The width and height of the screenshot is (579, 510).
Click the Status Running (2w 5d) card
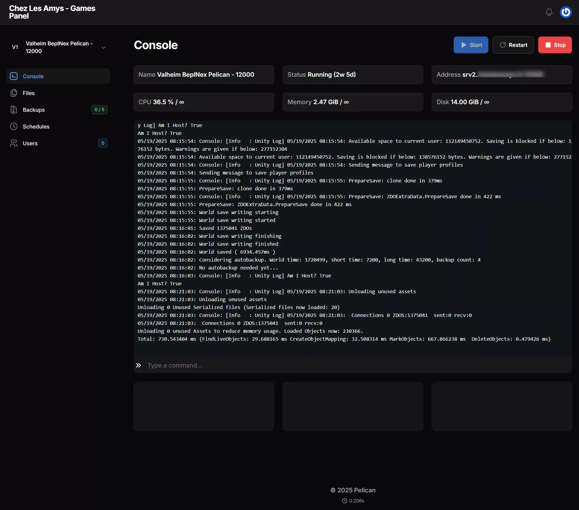(353, 75)
